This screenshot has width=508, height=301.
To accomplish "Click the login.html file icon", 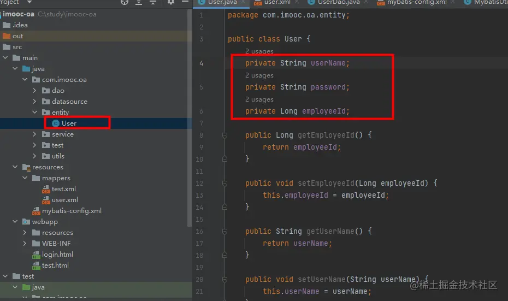I will [x=36, y=255].
